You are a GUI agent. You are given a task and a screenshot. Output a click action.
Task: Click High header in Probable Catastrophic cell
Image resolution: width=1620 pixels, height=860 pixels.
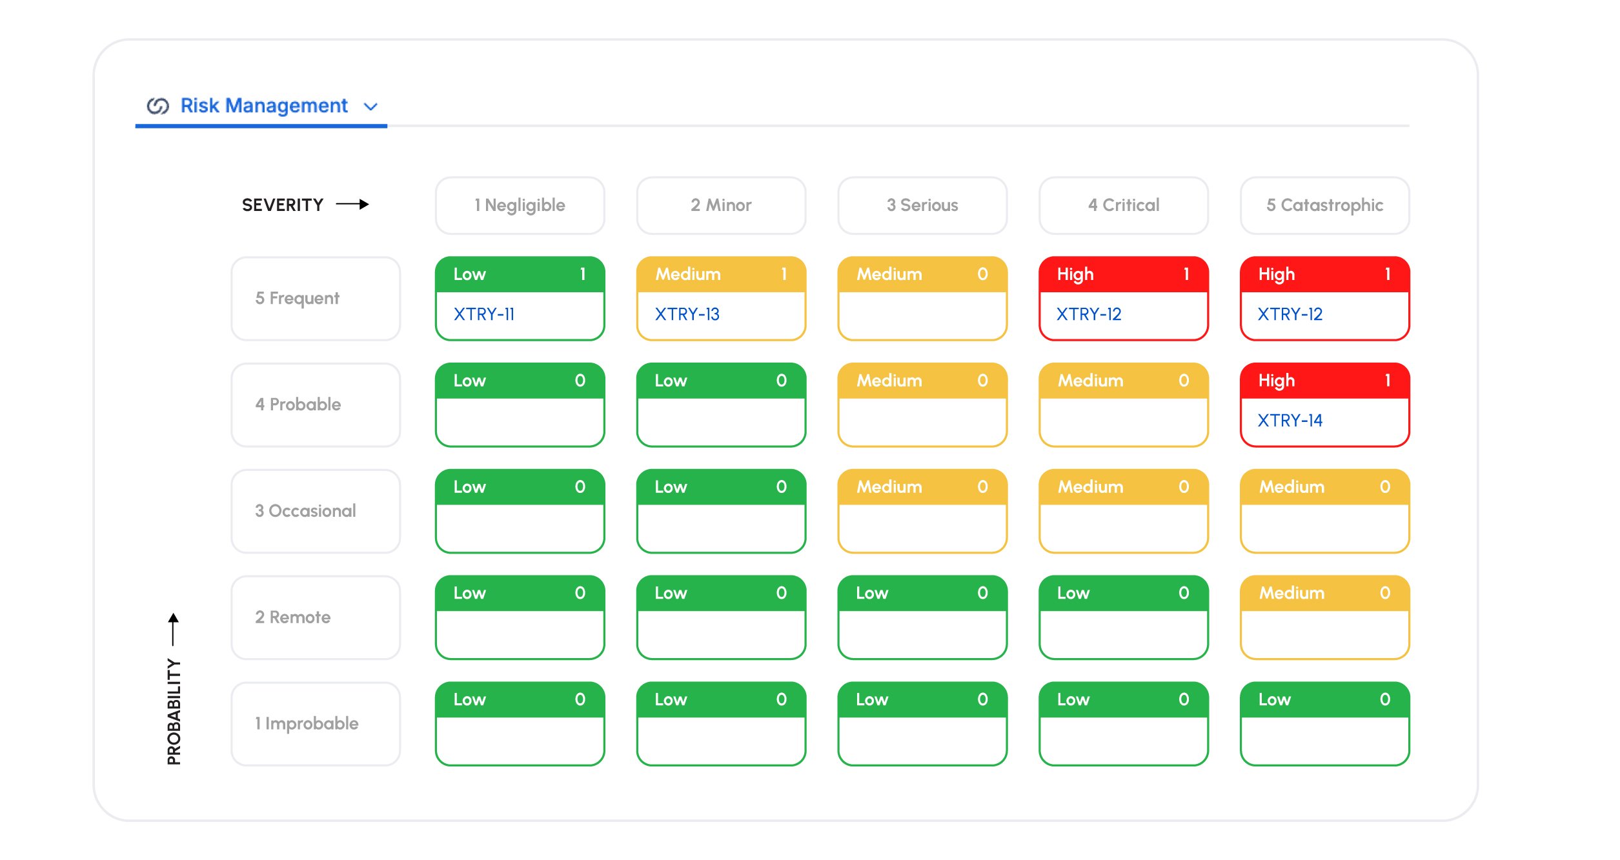(1325, 381)
